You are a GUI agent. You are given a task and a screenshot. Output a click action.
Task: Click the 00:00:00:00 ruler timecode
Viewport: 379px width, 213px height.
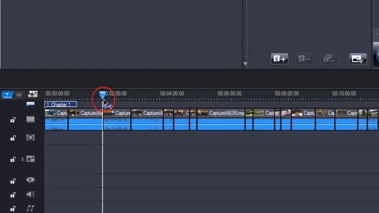(57, 93)
